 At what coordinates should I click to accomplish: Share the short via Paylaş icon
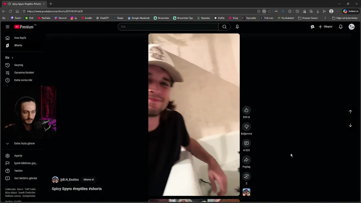coord(246,160)
